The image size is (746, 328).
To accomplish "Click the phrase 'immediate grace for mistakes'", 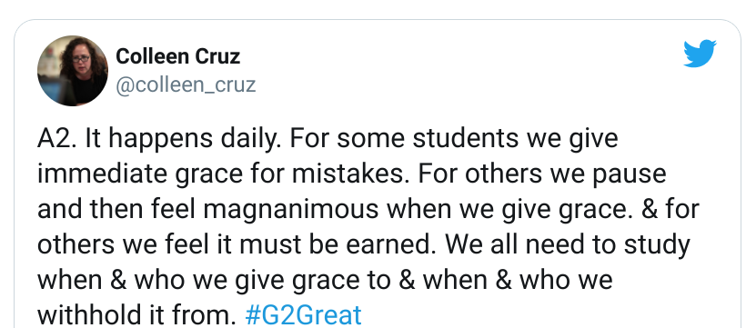I will (224, 174).
